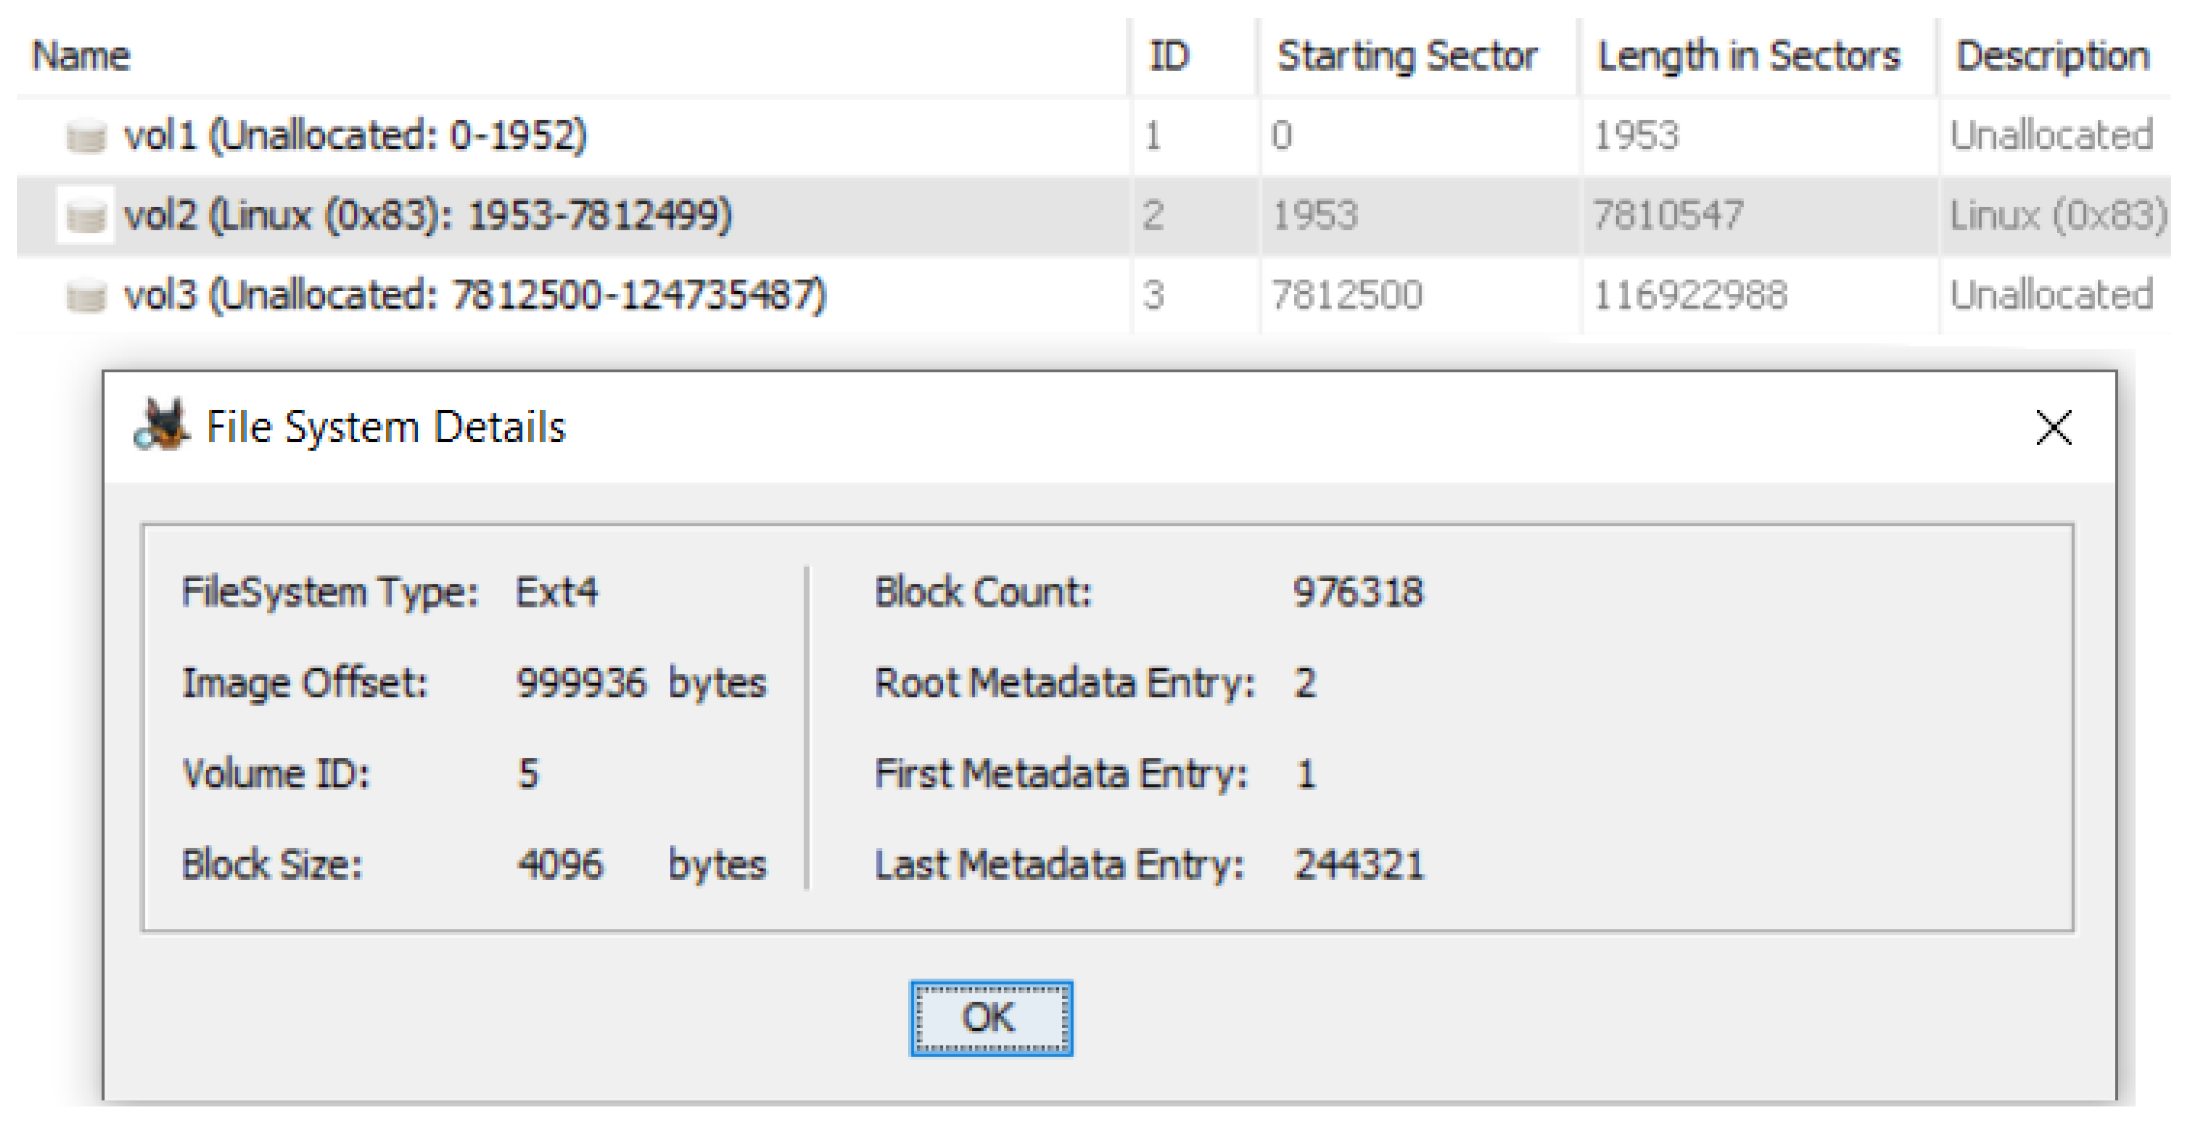The image size is (2191, 1124).
Task: Close the File System Details dialog
Action: [2053, 427]
